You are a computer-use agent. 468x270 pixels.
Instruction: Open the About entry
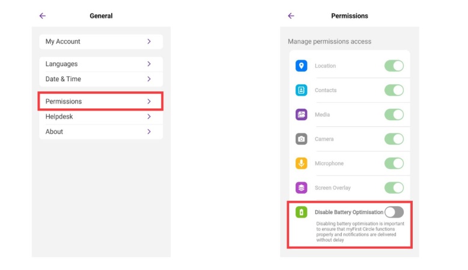pos(100,132)
